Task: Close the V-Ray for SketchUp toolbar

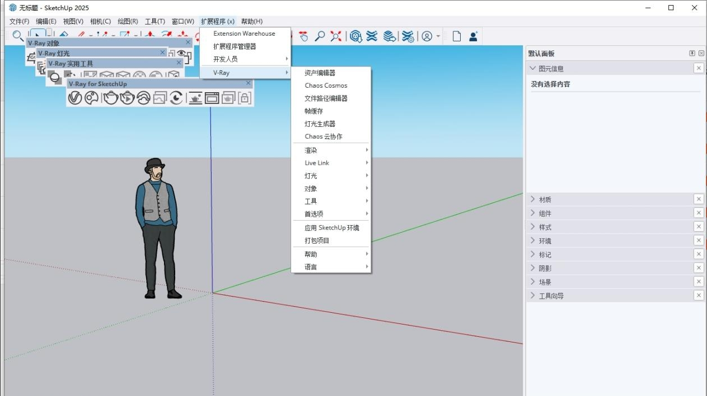Action: click(x=249, y=83)
